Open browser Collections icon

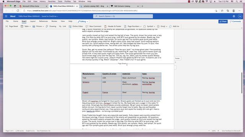coord(228,11)
